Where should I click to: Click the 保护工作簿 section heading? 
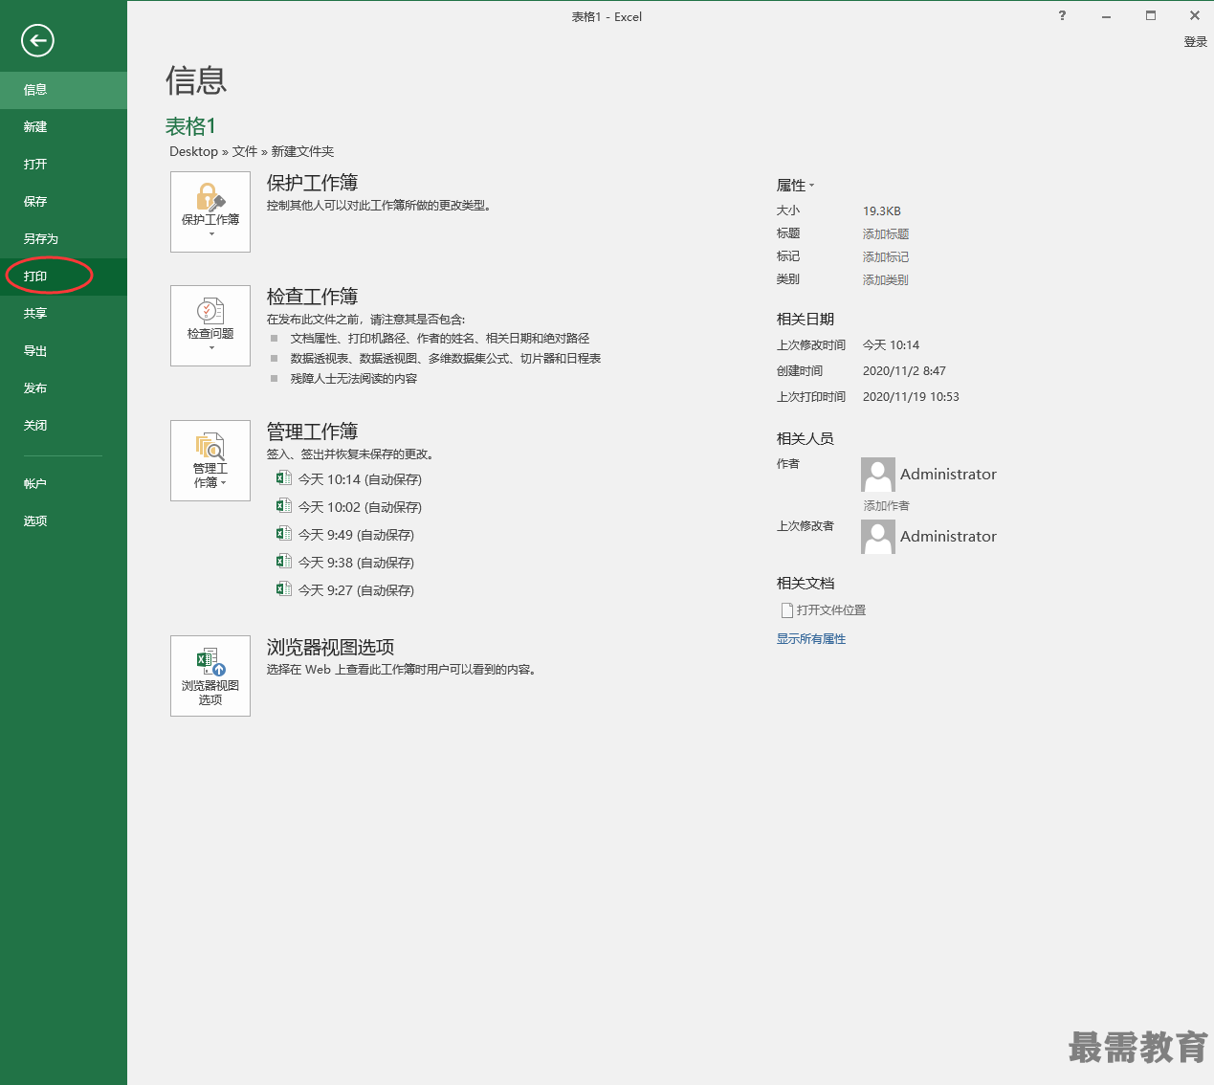pyautogui.click(x=312, y=183)
